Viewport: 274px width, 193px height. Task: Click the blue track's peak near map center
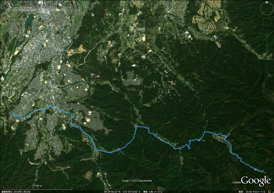coord(137,126)
